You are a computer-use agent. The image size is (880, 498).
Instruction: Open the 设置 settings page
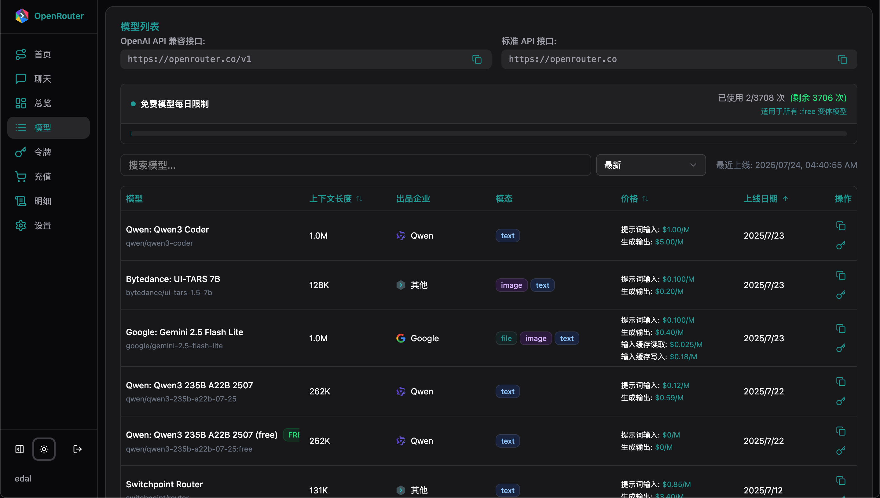49,225
